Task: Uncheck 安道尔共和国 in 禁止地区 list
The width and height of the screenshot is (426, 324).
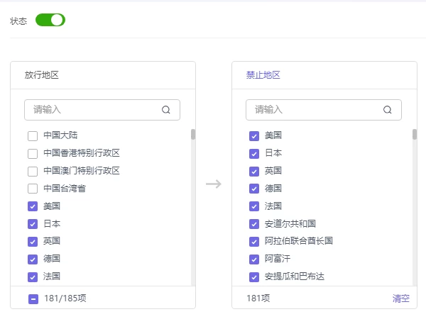Action: (x=254, y=224)
